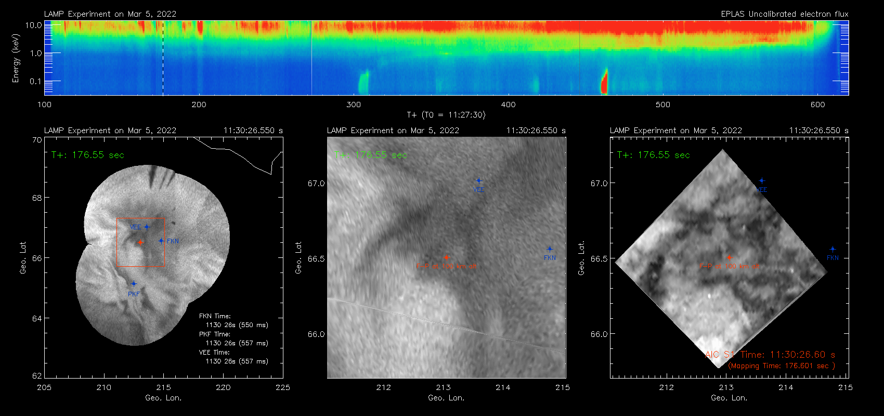The image size is (884, 416).
Task: Click red footprint cross in right panel
Action: (x=729, y=257)
